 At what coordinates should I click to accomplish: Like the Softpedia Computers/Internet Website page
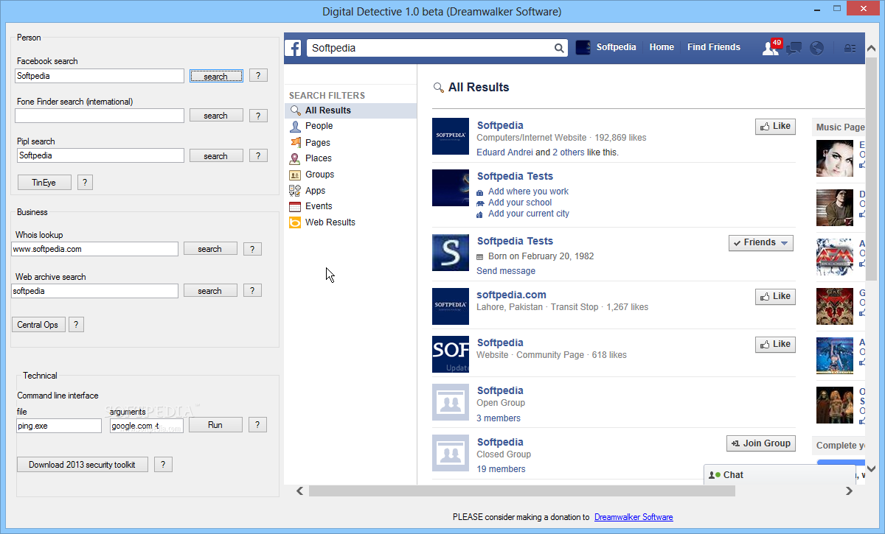click(x=775, y=126)
